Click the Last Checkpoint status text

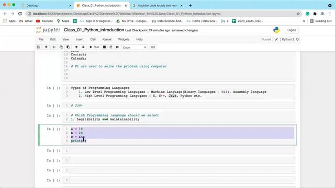point(148,30)
